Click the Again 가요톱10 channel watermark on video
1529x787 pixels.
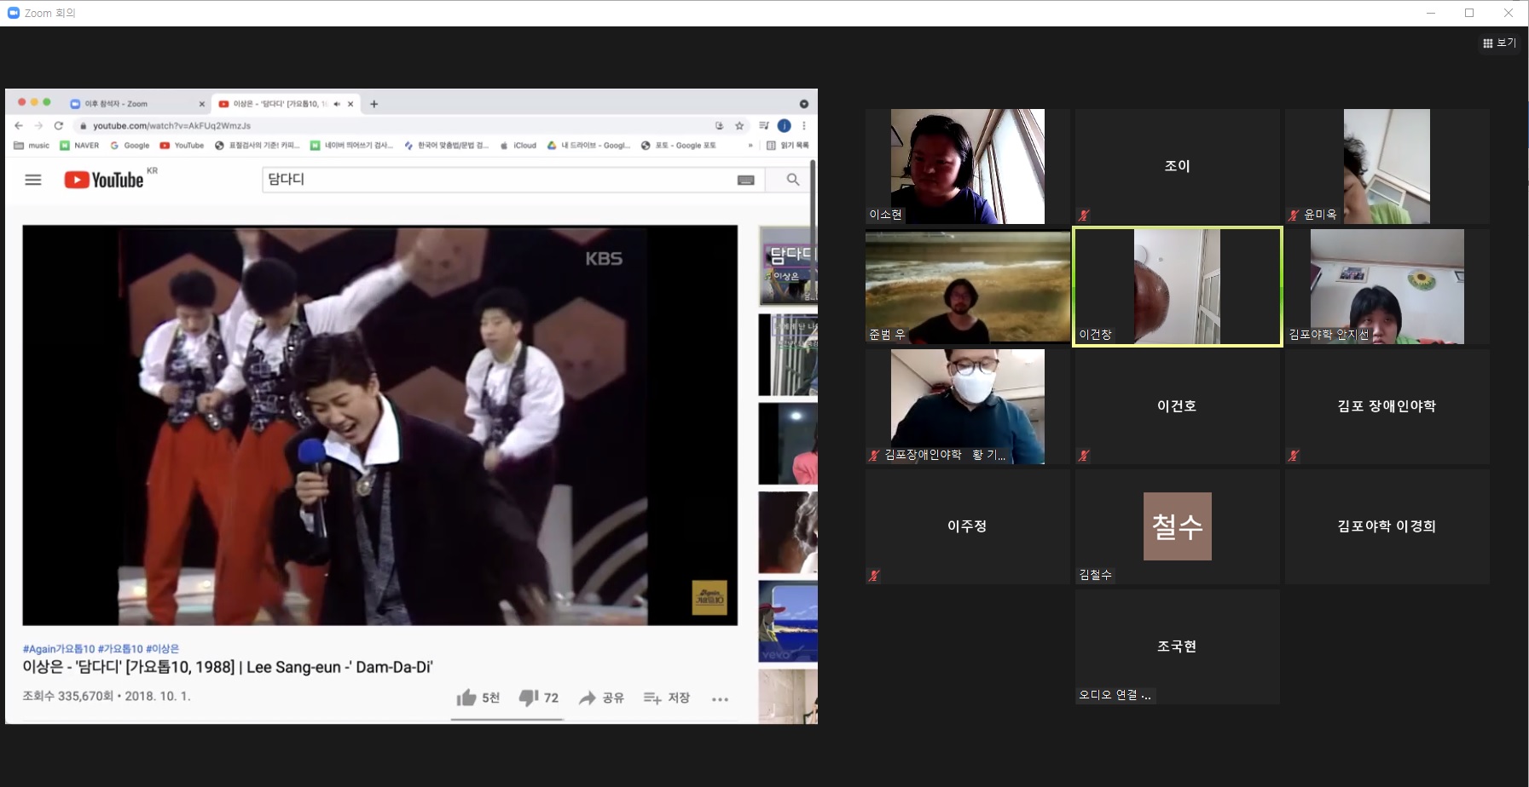tap(709, 598)
